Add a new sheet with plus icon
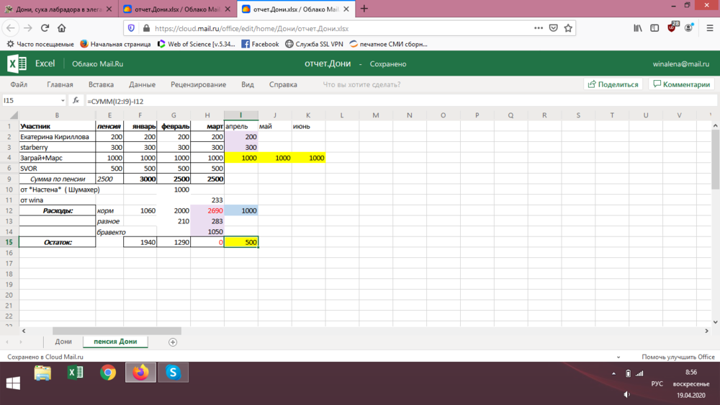720x405 pixels. click(x=173, y=342)
